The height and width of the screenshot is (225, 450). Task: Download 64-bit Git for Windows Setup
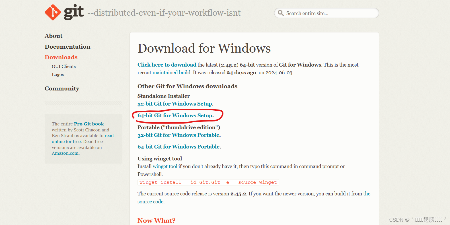175,115
